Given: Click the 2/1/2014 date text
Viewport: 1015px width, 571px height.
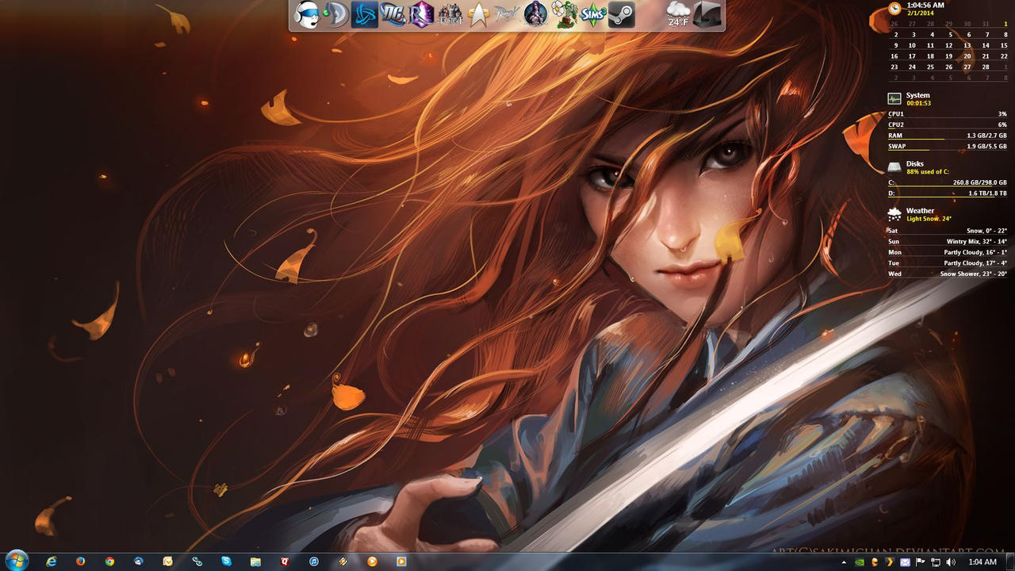Looking at the screenshot, I should point(920,13).
